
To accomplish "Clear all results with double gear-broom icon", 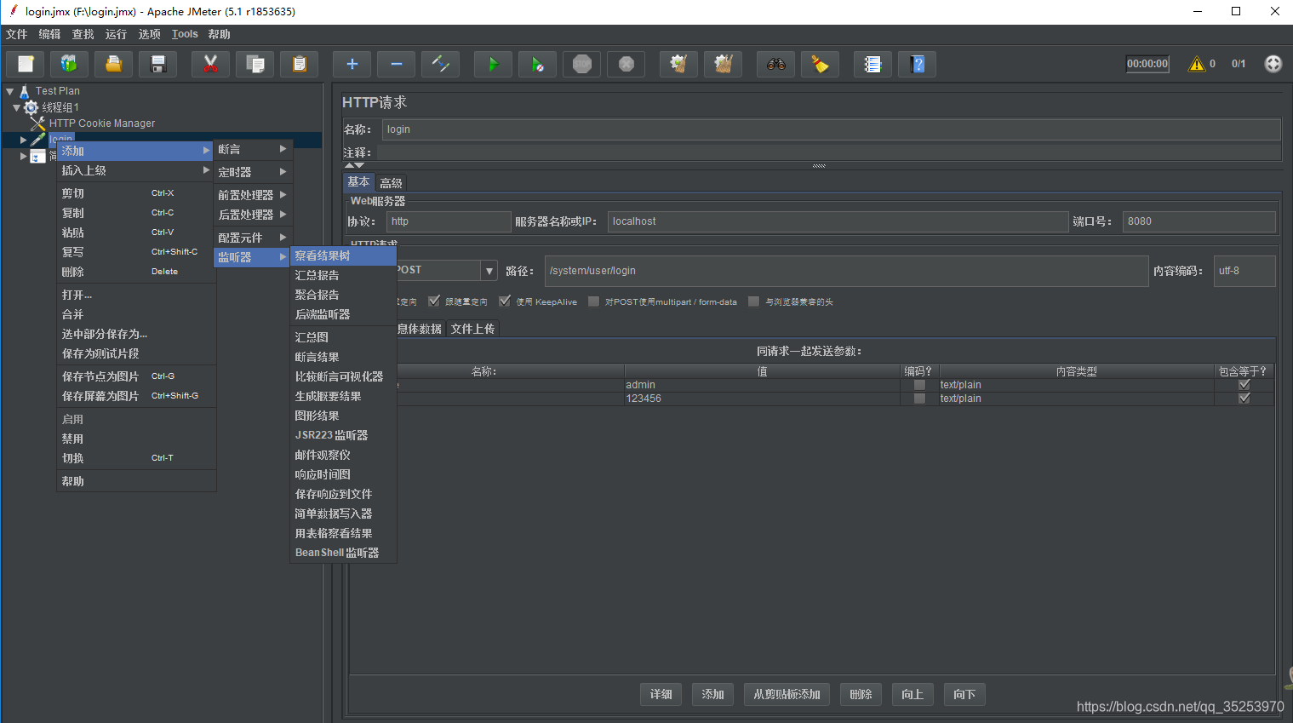I will point(724,64).
